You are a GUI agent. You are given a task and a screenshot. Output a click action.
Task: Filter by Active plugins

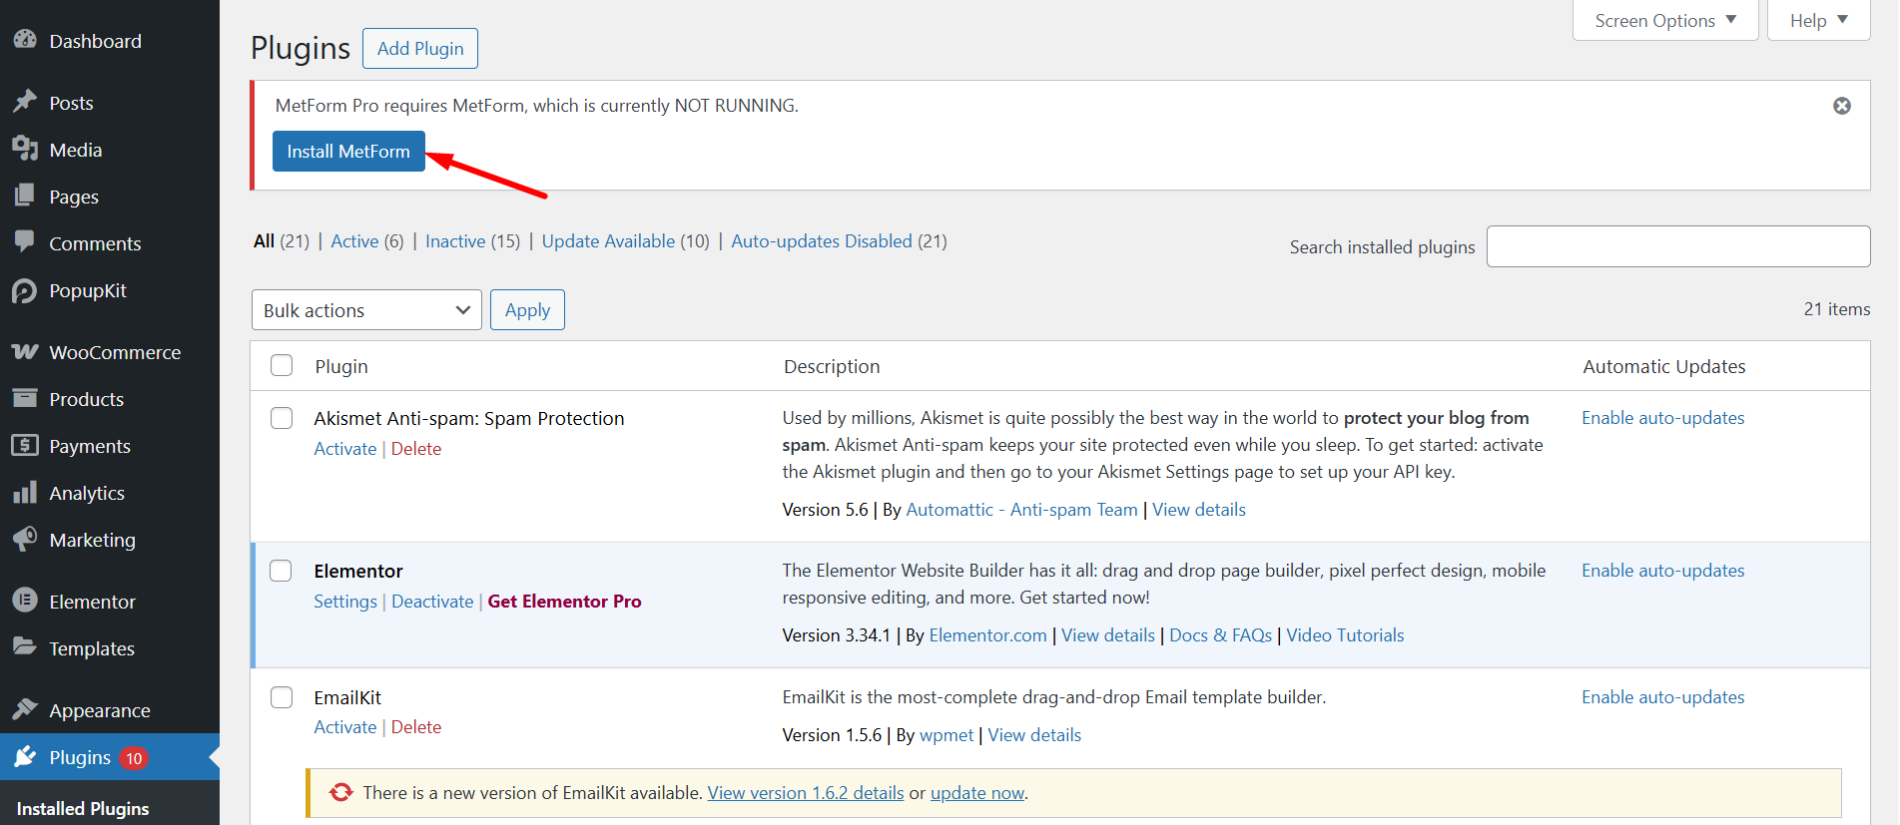(x=354, y=241)
